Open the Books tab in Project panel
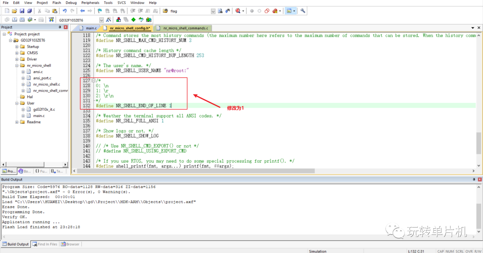 tap(25, 171)
